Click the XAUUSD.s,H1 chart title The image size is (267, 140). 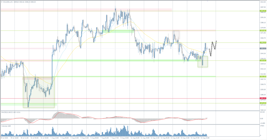pos(9,2)
